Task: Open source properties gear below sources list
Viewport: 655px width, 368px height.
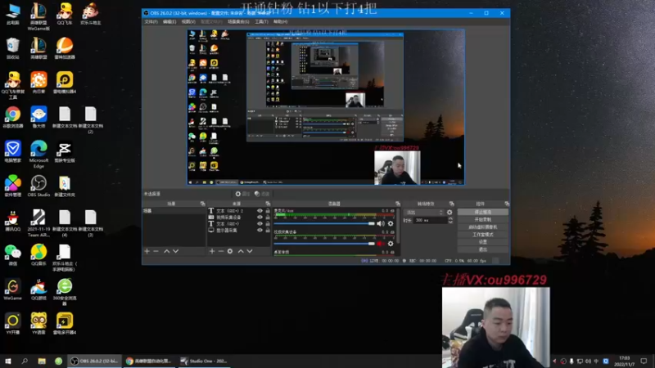Action: pos(230,251)
